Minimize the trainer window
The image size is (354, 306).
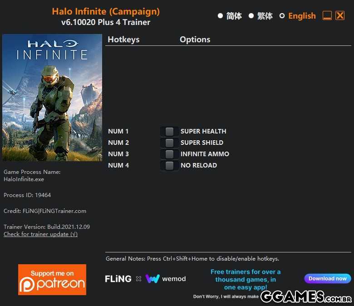coord(327,16)
